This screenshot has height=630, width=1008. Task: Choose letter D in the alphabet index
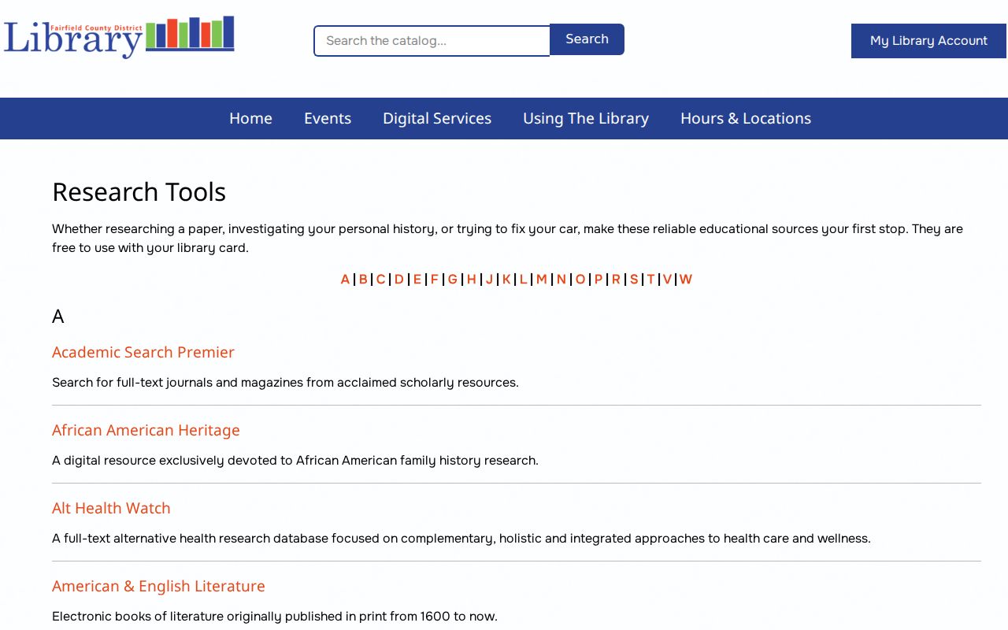(x=399, y=280)
